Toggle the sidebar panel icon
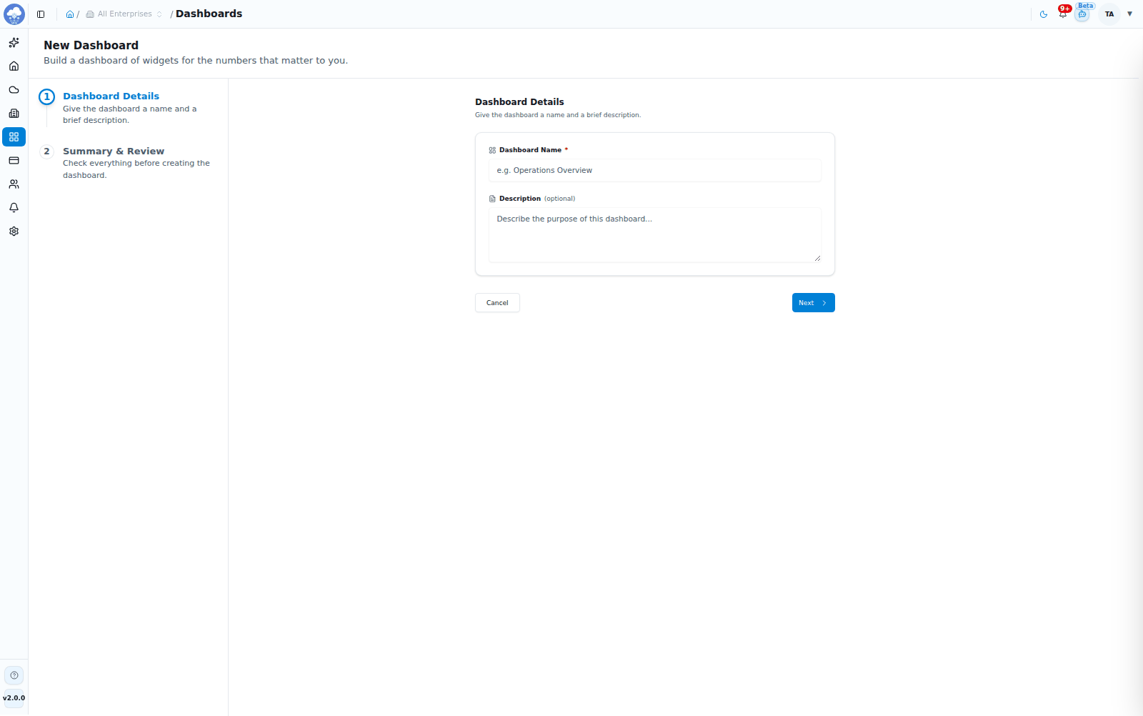 (x=41, y=14)
